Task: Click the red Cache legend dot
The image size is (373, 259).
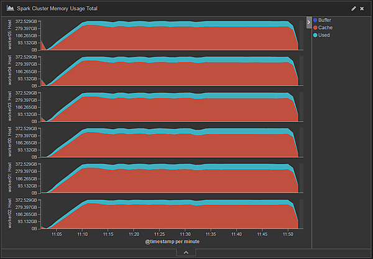Action: (x=315, y=28)
